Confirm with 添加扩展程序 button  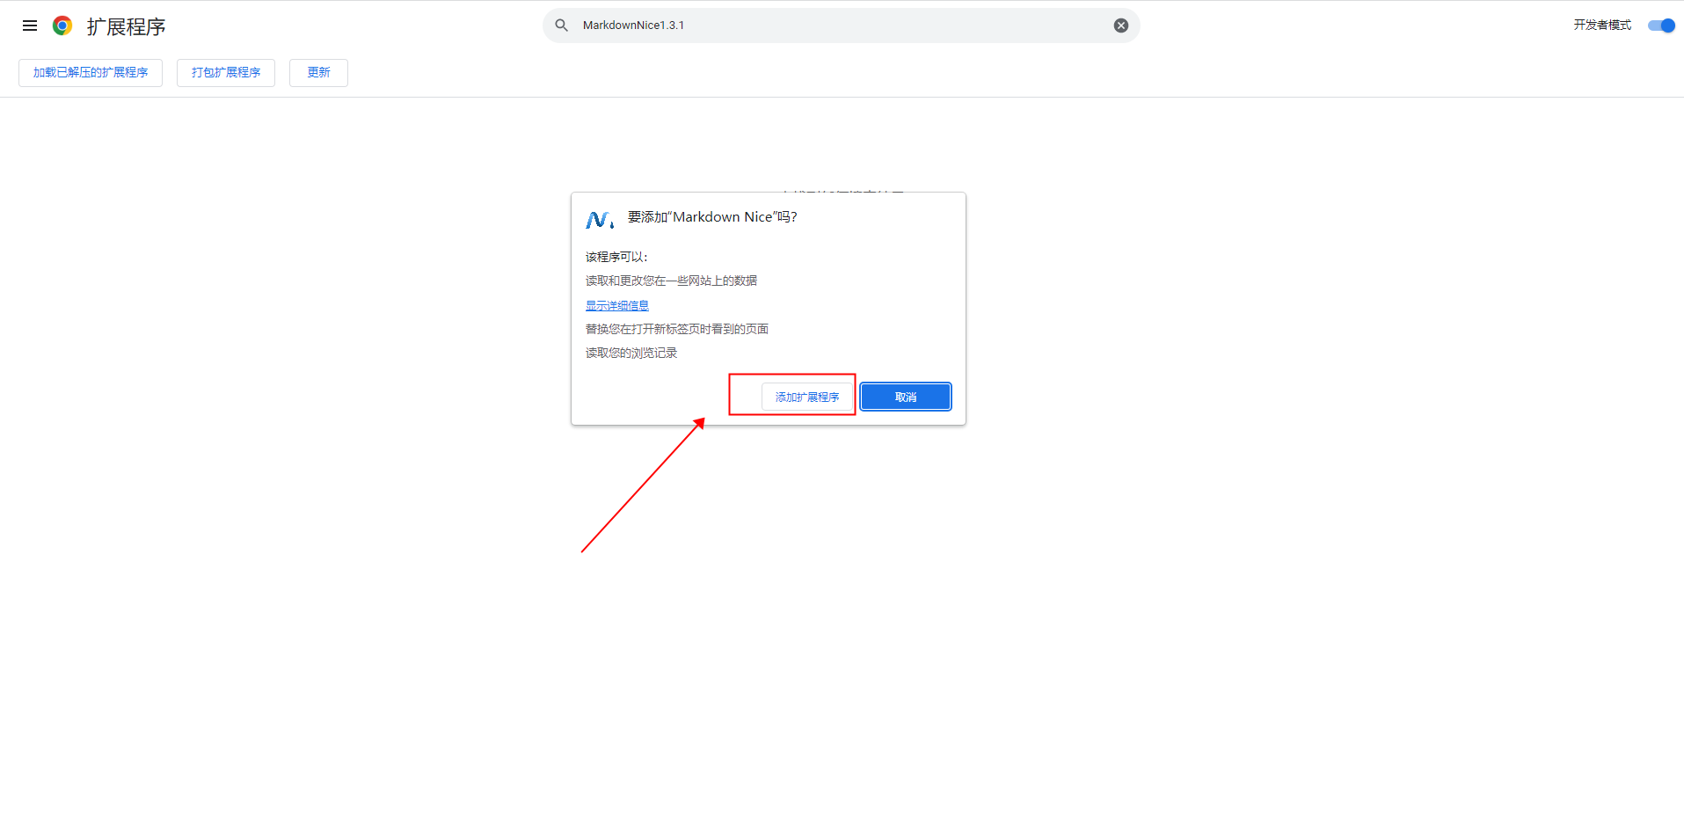click(x=807, y=397)
